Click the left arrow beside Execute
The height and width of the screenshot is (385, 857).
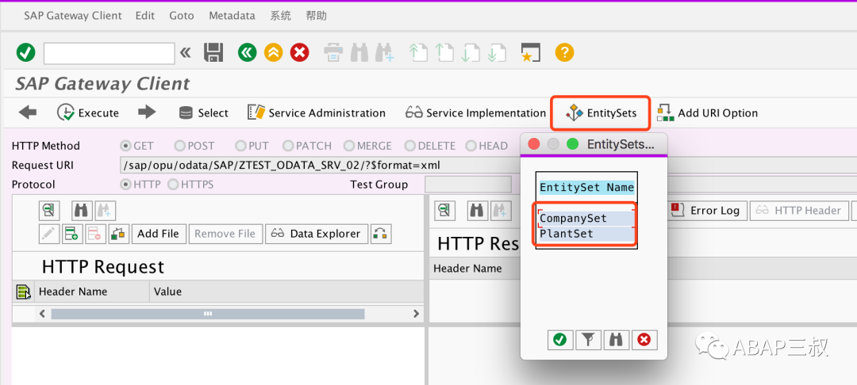(27, 112)
